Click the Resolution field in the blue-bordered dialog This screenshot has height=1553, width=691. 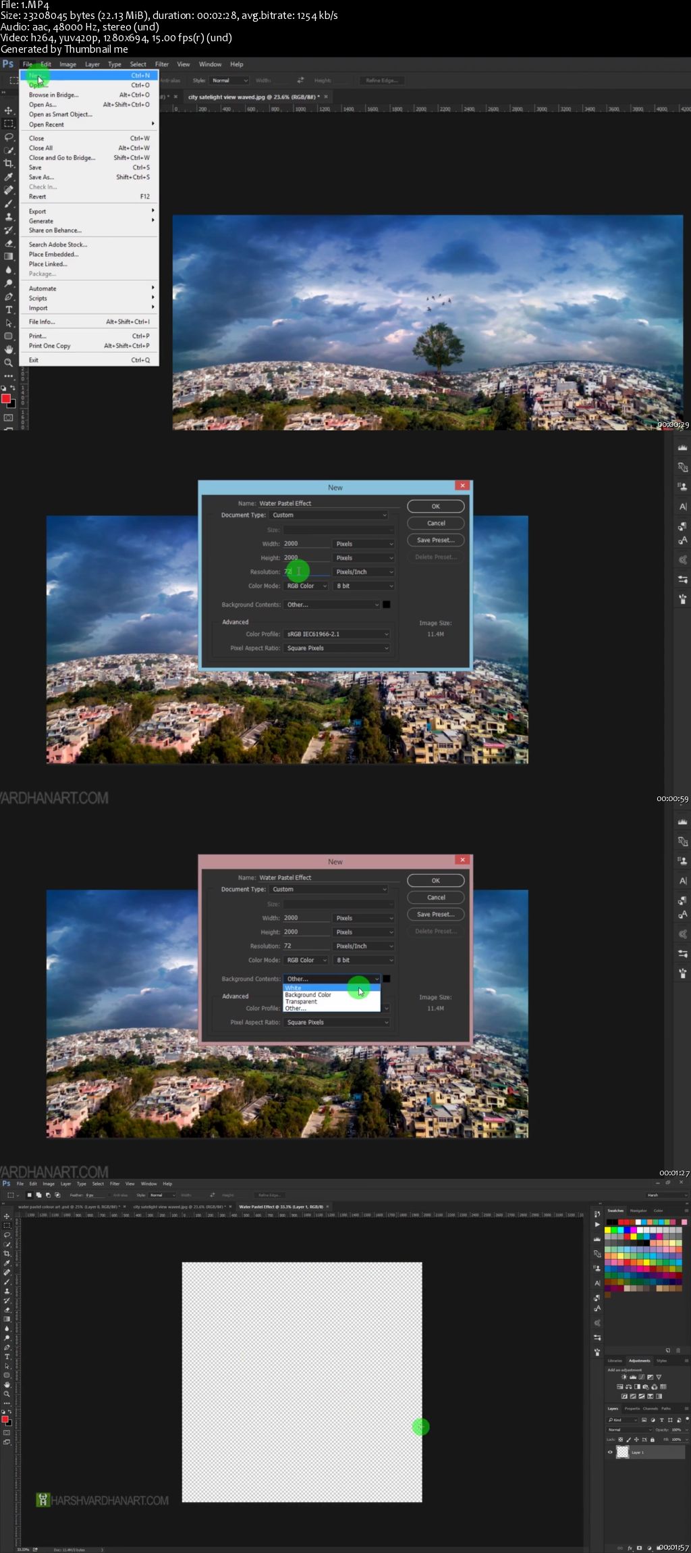pos(306,571)
